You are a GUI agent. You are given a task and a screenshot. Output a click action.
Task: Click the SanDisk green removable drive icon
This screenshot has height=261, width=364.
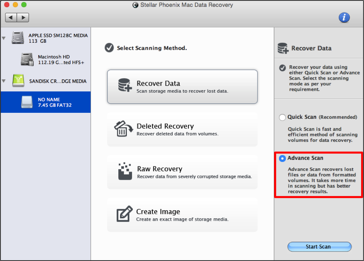[x=19, y=81]
